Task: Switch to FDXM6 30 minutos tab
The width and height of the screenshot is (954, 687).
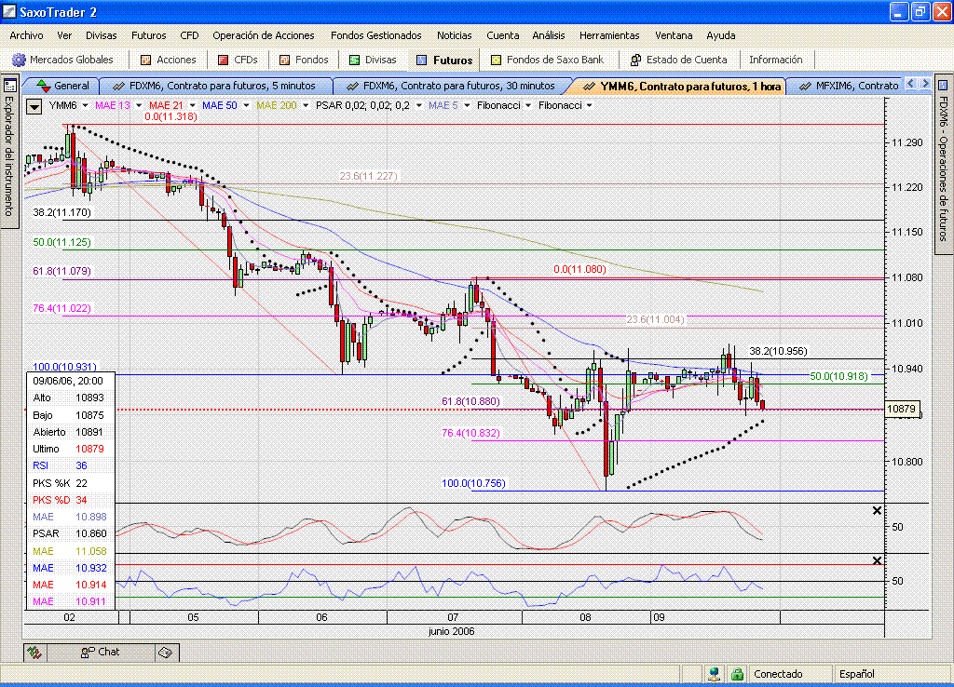Action: (x=452, y=86)
